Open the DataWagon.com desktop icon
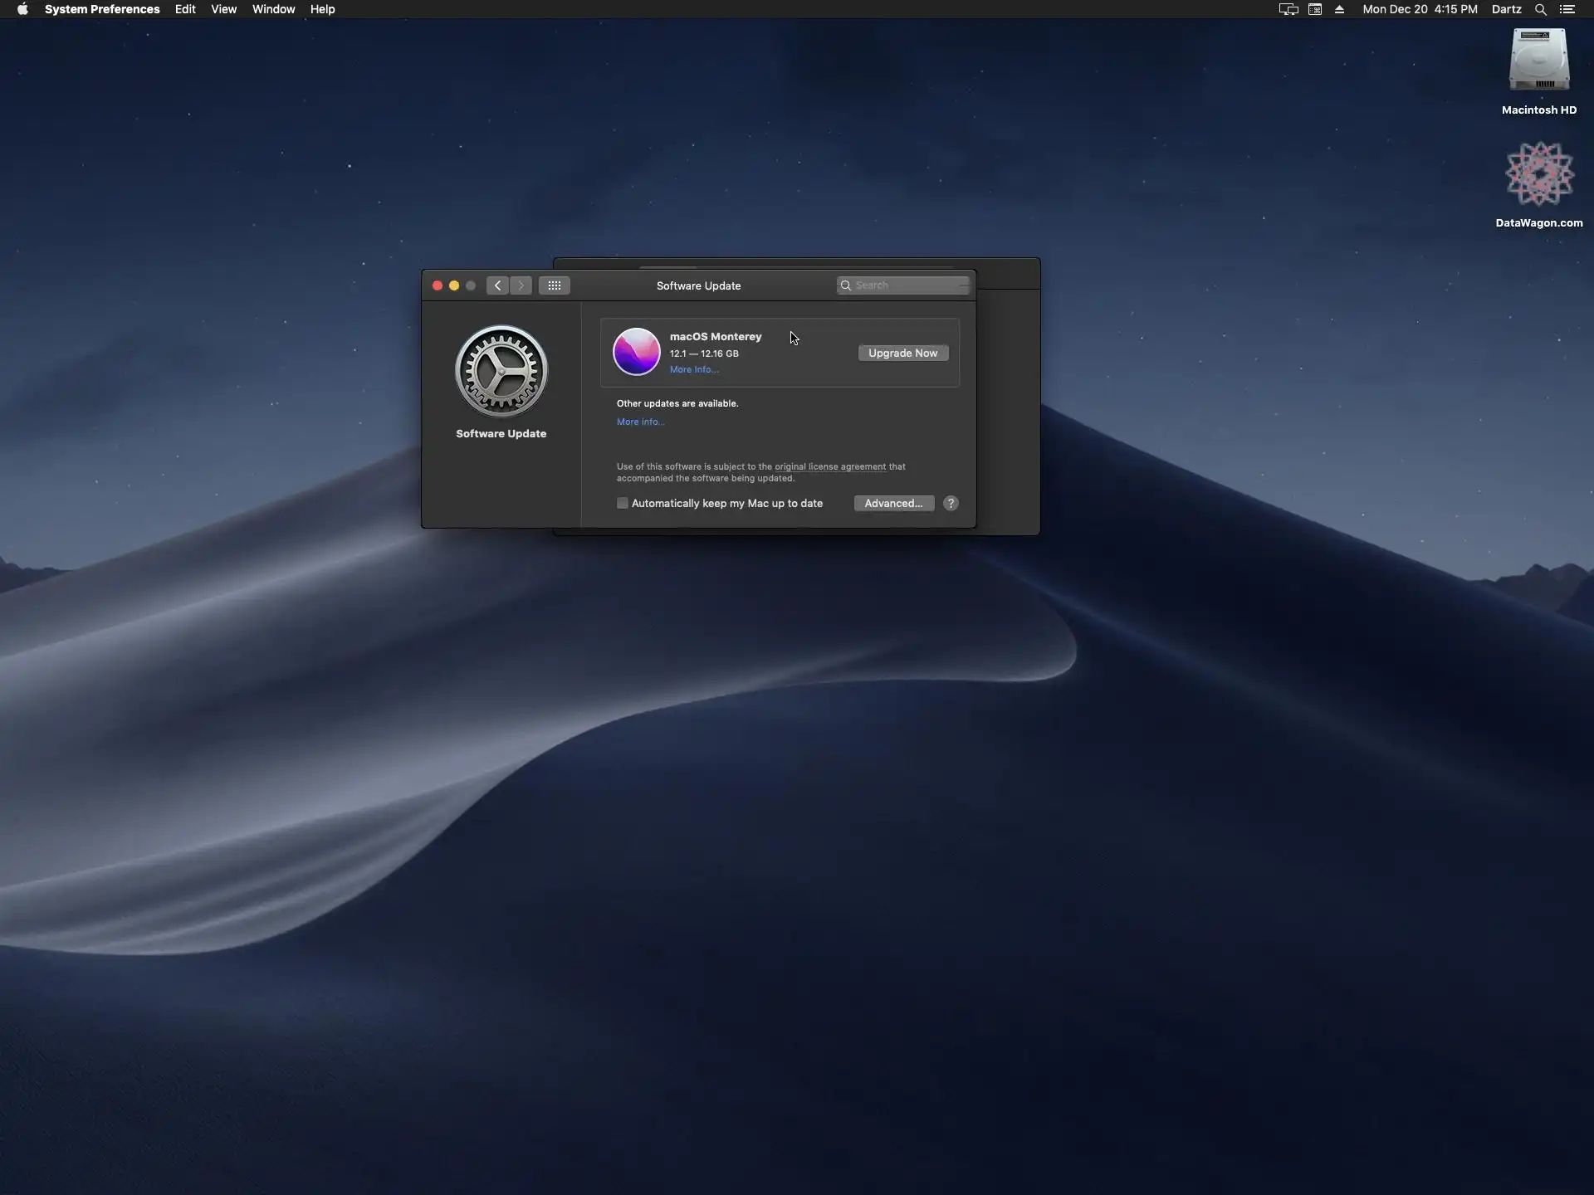Image resolution: width=1594 pixels, height=1195 pixels. 1538,174
